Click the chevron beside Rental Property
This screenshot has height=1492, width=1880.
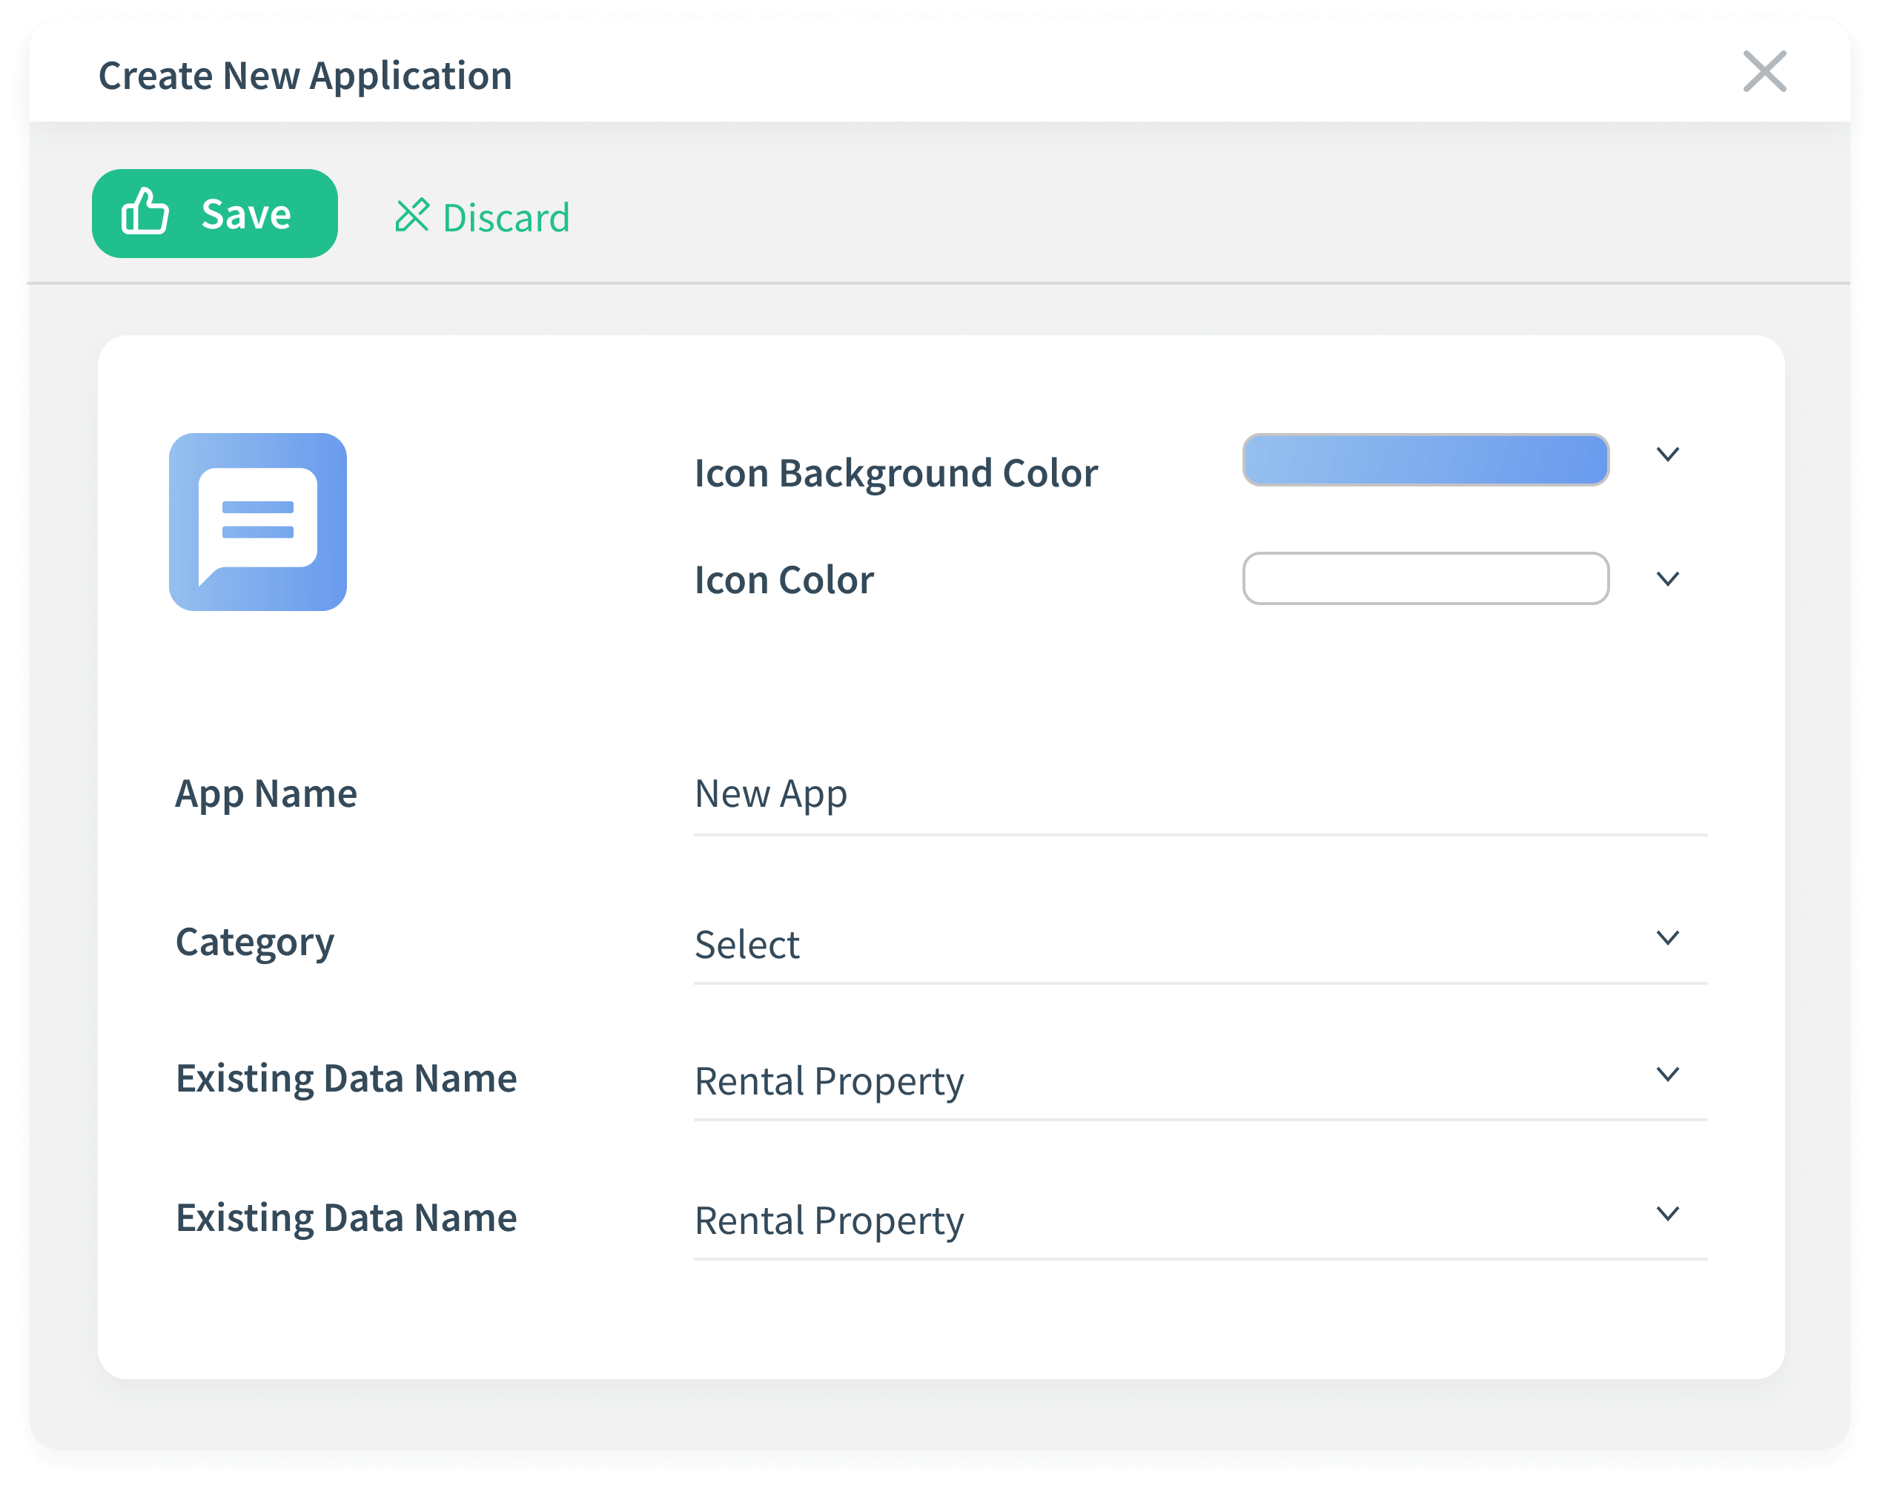click(x=1668, y=1074)
